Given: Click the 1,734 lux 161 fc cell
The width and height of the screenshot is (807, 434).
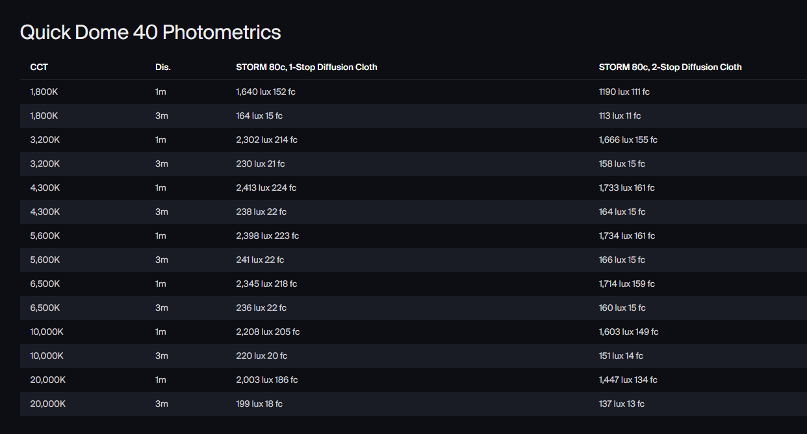Looking at the screenshot, I should (x=626, y=236).
